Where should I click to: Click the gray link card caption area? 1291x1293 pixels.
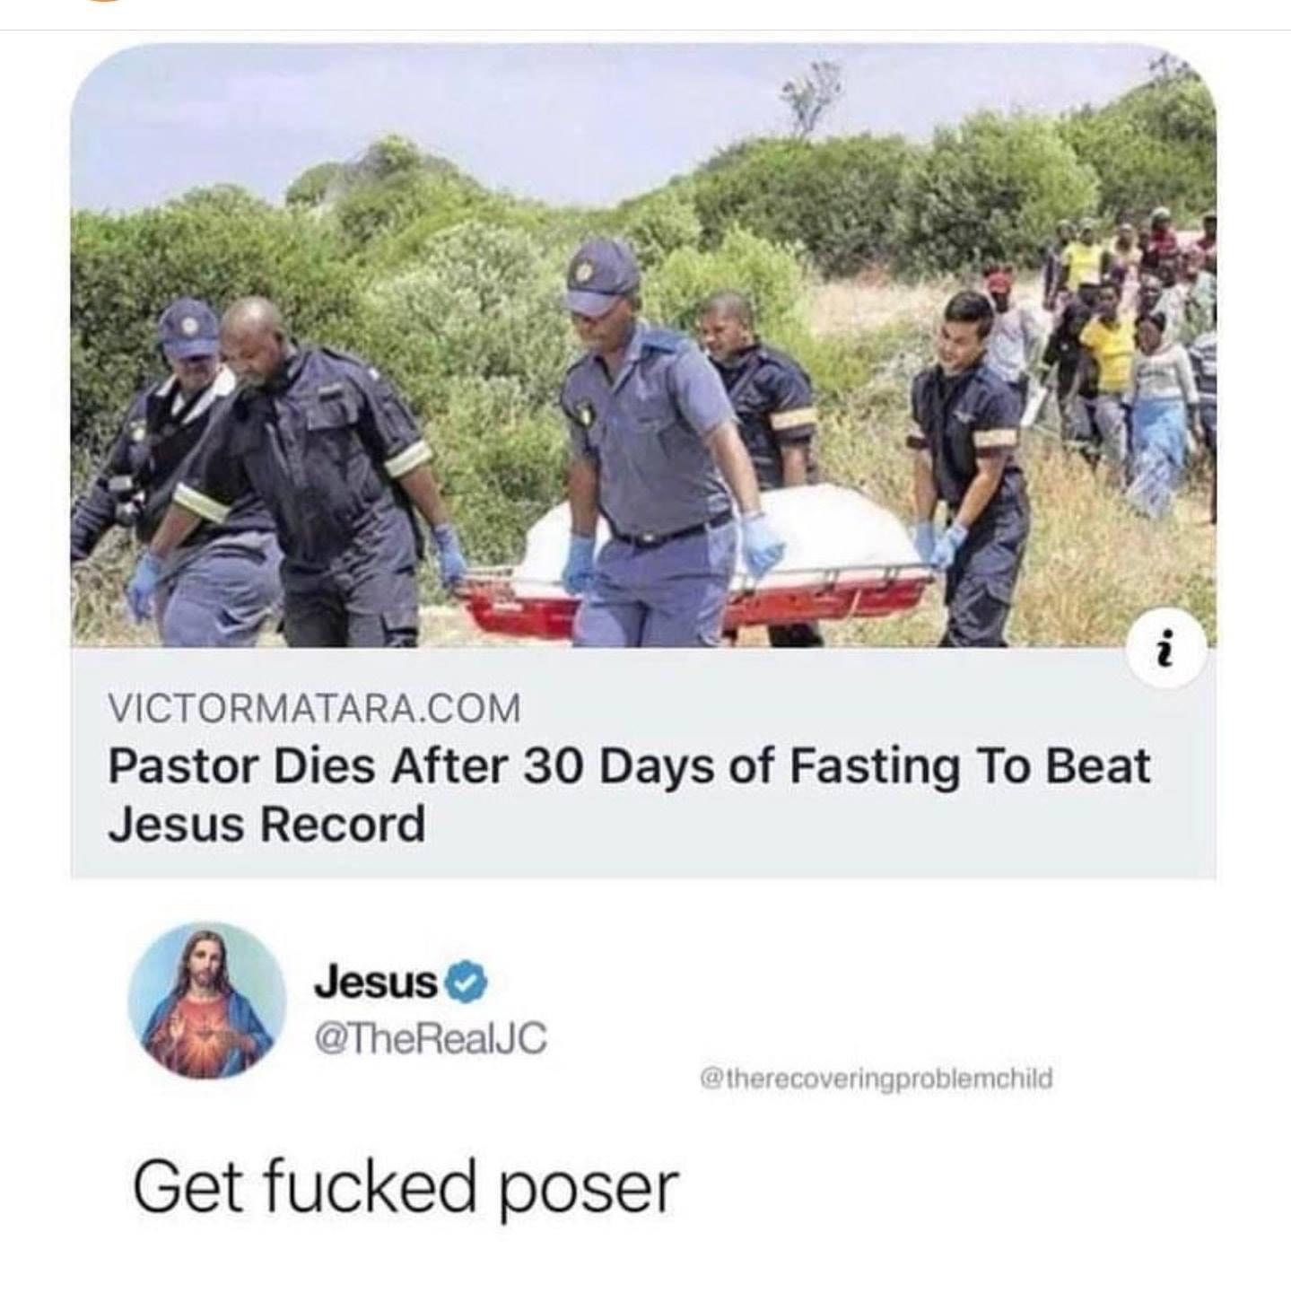click(x=643, y=763)
